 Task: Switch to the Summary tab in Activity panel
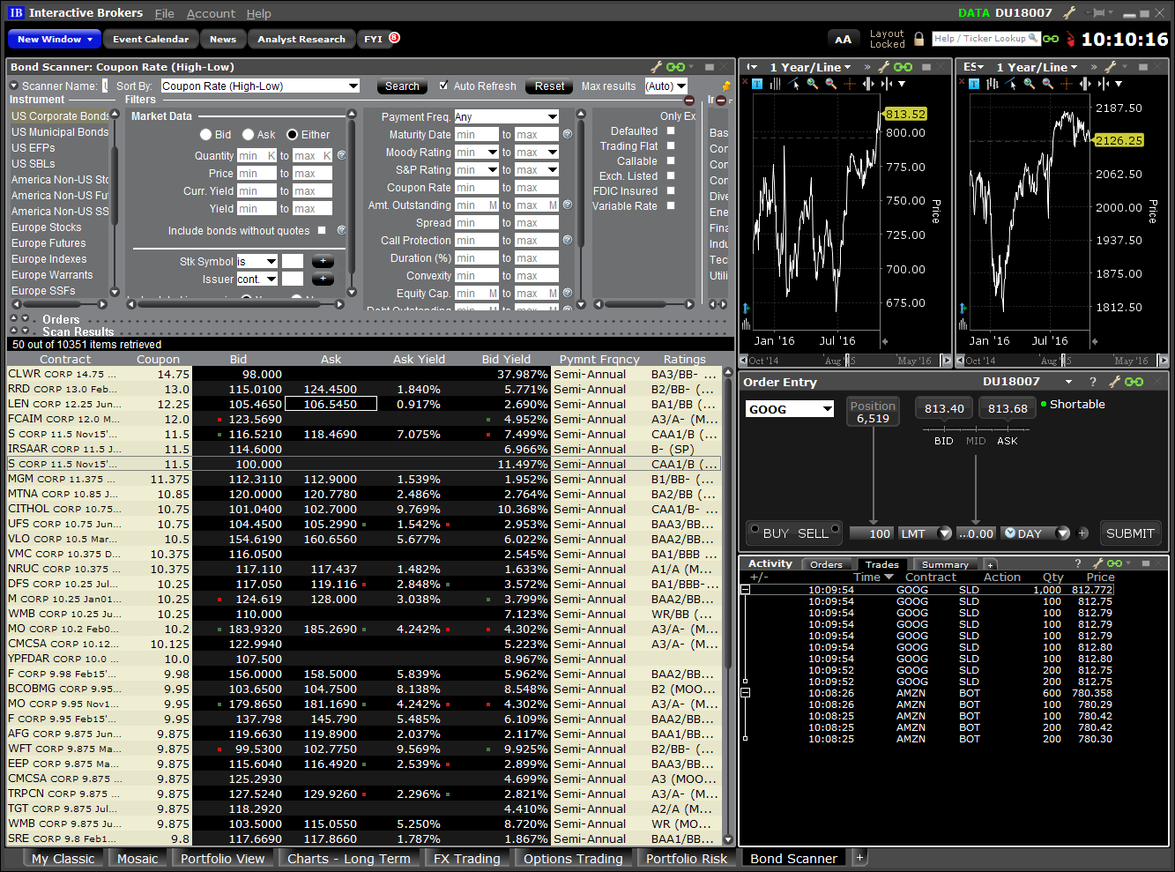(x=945, y=564)
